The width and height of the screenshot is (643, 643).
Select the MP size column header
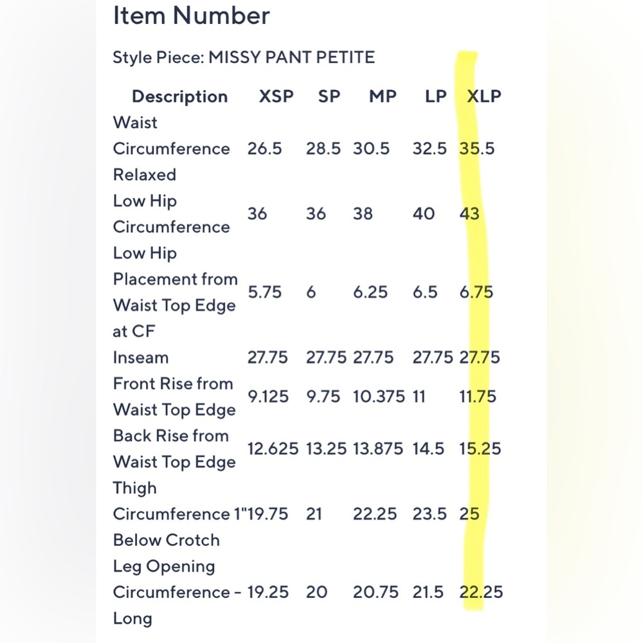(x=383, y=96)
